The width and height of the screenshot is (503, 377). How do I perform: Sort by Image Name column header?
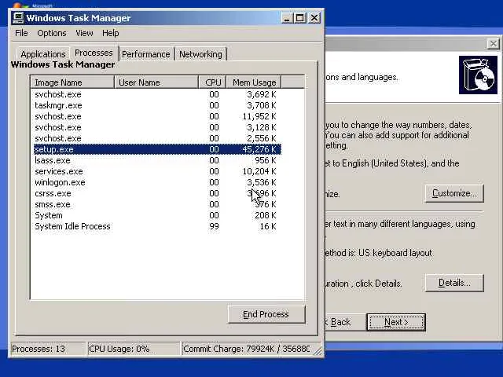tap(72, 82)
